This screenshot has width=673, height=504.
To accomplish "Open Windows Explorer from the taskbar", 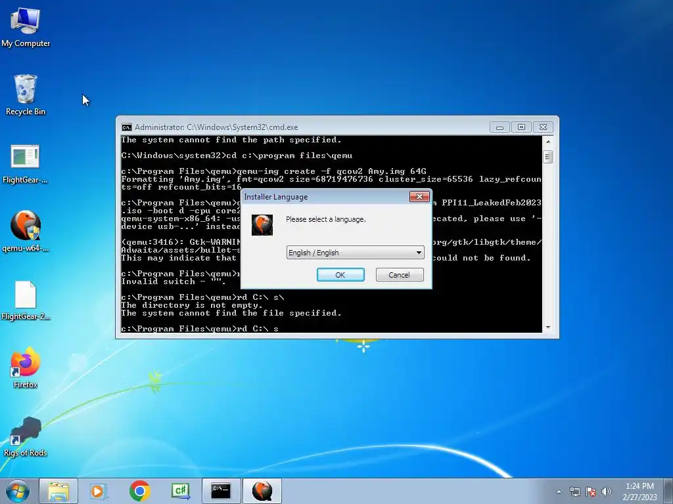I will click(58, 491).
